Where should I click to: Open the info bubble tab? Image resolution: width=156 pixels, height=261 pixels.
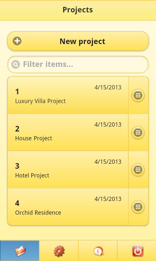point(97,251)
